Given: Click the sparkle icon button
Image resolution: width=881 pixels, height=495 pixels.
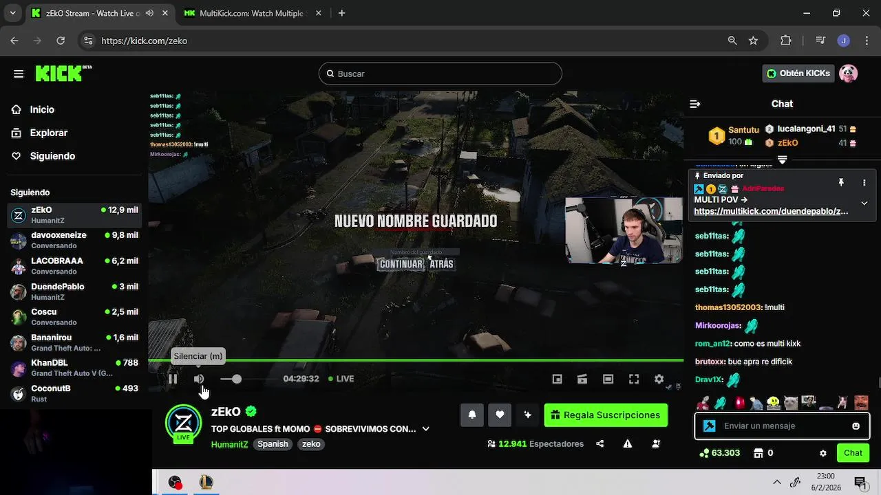Looking at the screenshot, I should (527, 415).
